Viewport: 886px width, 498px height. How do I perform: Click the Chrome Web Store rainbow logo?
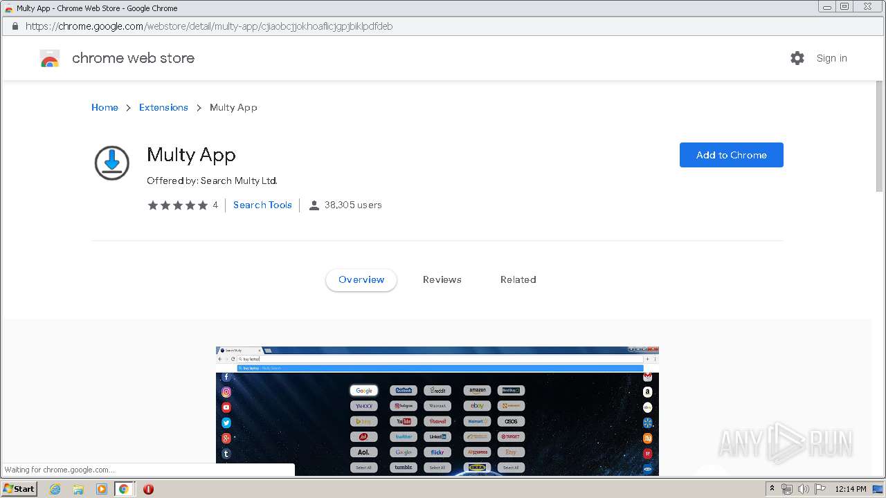point(50,58)
